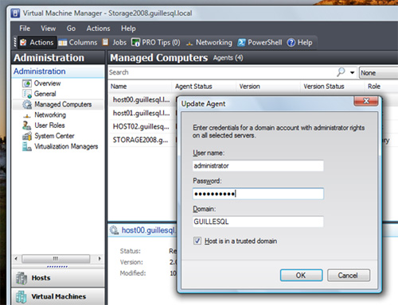Click the User Roles icon
398x305 pixels.
(27, 125)
